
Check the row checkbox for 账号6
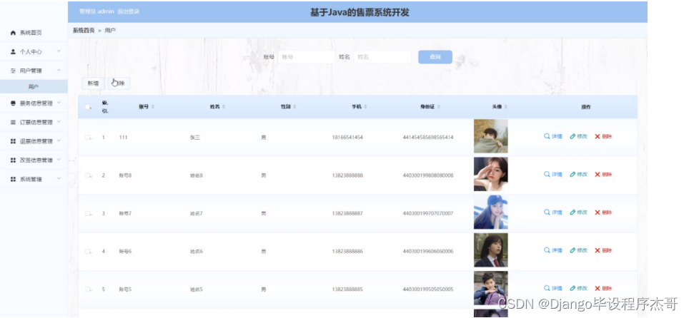tap(87, 251)
